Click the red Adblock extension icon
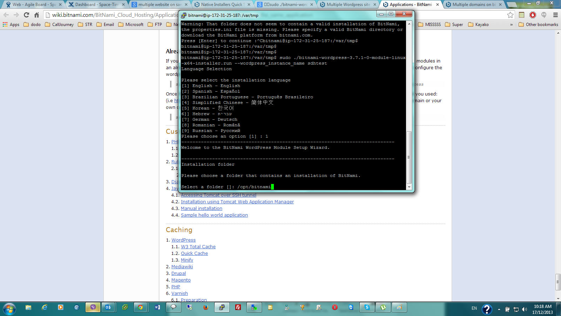561x316 pixels. click(x=533, y=15)
